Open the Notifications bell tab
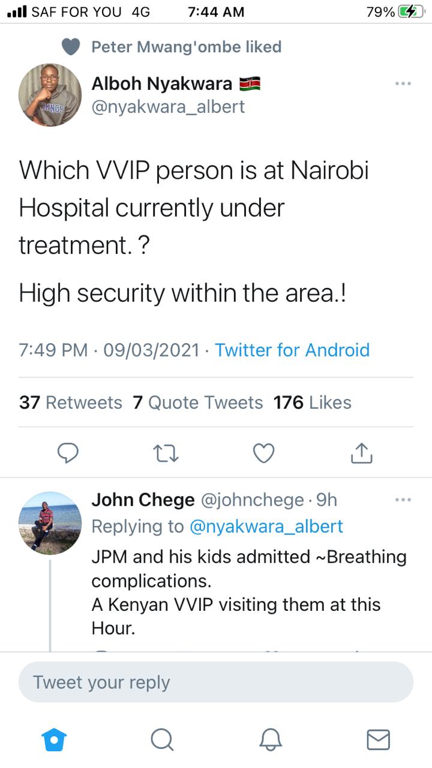The width and height of the screenshot is (432, 768). pos(270,739)
